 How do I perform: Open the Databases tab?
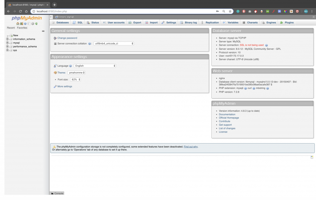point(60,23)
